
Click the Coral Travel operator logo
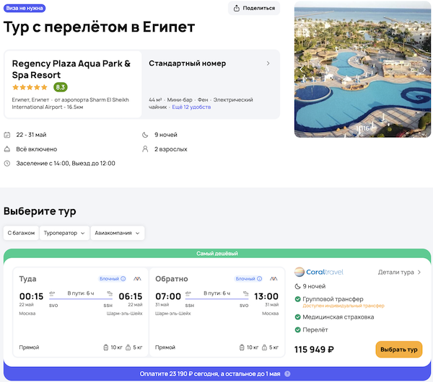[318, 272]
